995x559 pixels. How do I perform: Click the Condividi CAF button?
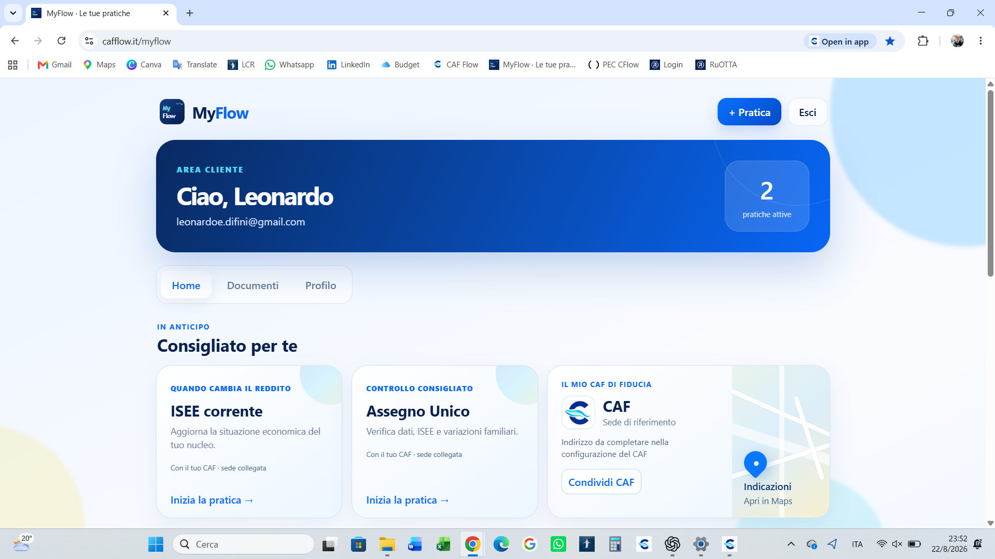click(601, 482)
